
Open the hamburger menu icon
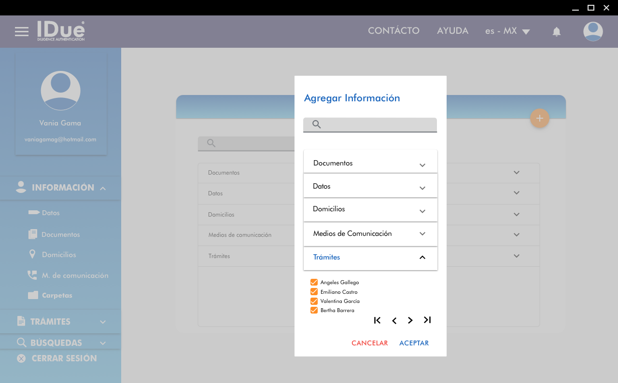pyautogui.click(x=22, y=32)
